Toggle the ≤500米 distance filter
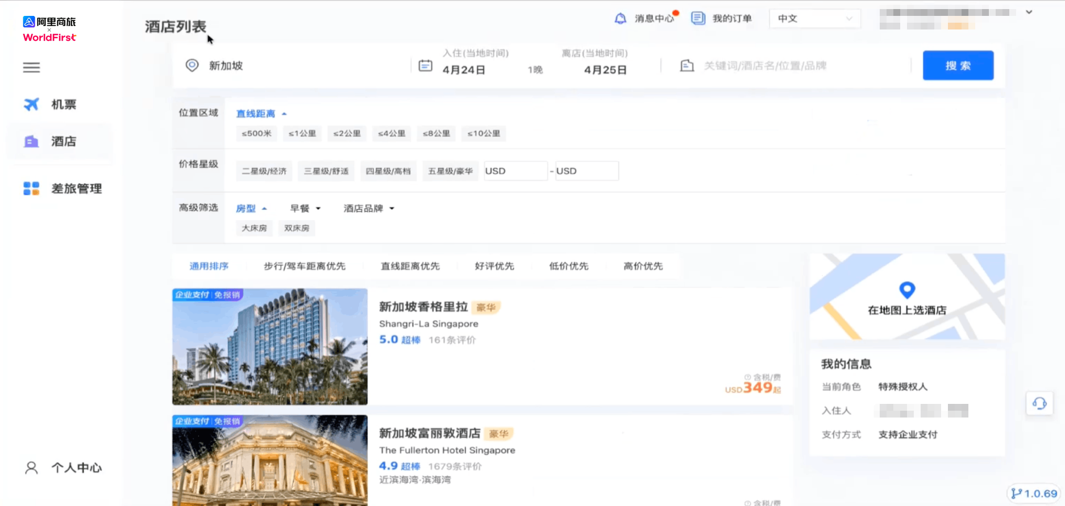The image size is (1065, 506). 256,133
